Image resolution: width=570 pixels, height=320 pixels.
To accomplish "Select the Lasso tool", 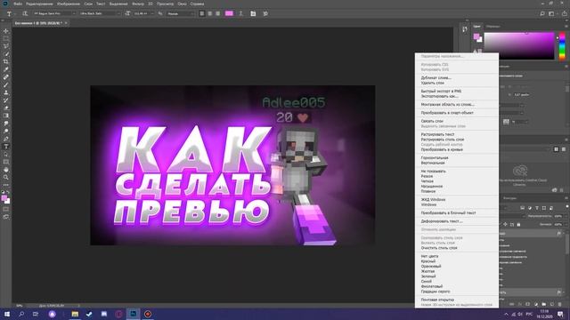I will coord(6,46).
